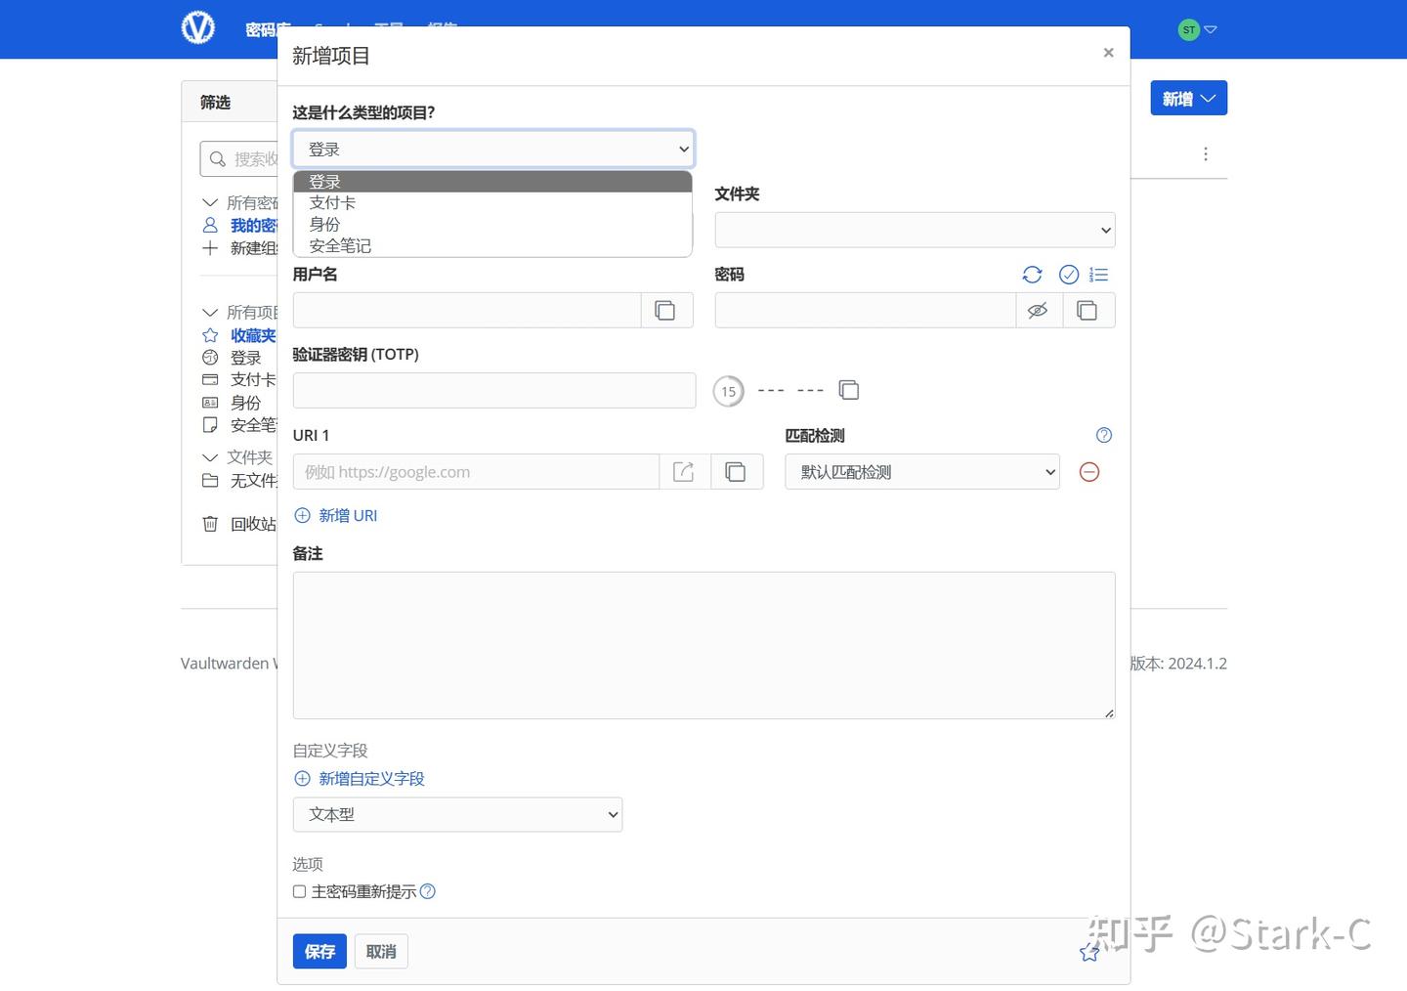Select 我的密码库 in the sidebar

253,225
